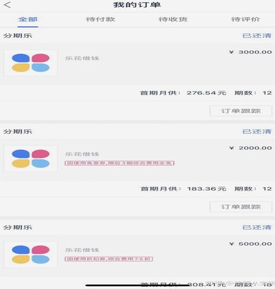Image resolution: width=275 pixels, height=289 pixels.
Task: Select the 全部 tab
Action: 28,19
